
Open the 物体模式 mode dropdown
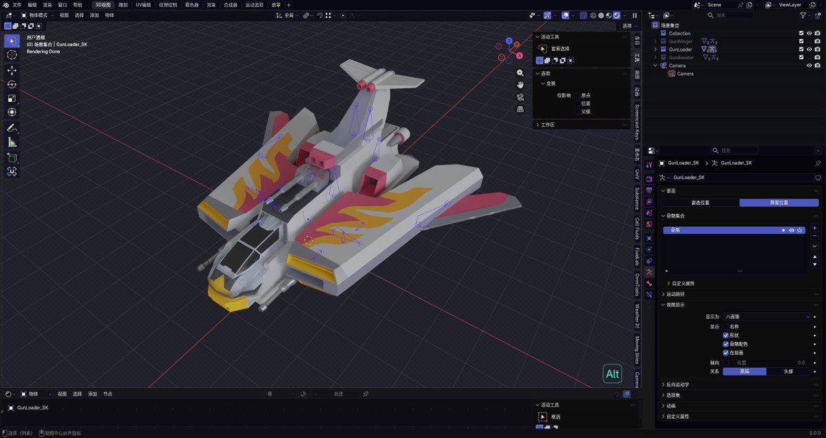36,15
